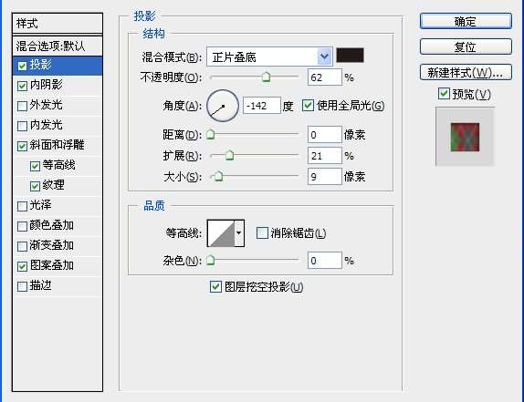Click the angle value input field
This screenshot has width=524, height=402.
coord(262,106)
